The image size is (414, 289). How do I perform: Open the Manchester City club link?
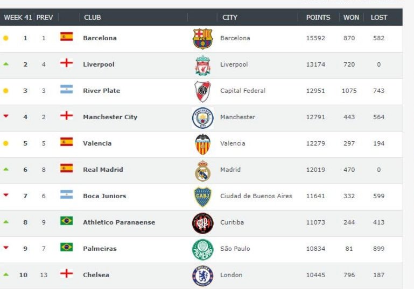point(110,117)
